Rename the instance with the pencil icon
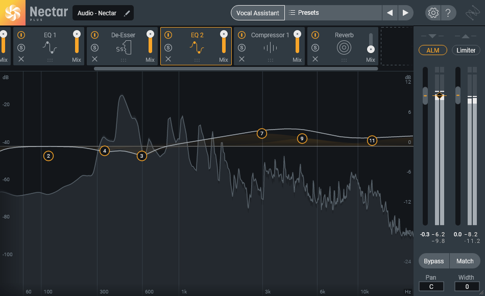The height and width of the screenshot is (296, 485). (127, 13)
